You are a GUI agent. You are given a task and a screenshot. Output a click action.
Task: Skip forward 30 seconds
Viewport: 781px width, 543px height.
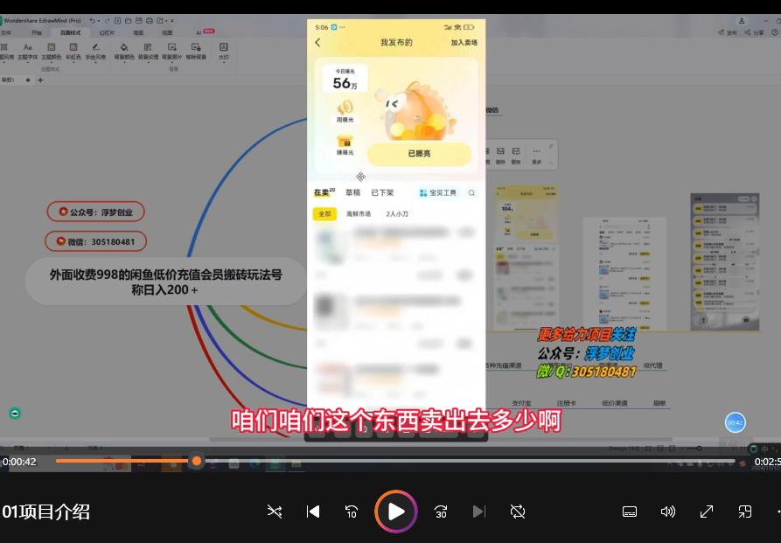point(441,512)
